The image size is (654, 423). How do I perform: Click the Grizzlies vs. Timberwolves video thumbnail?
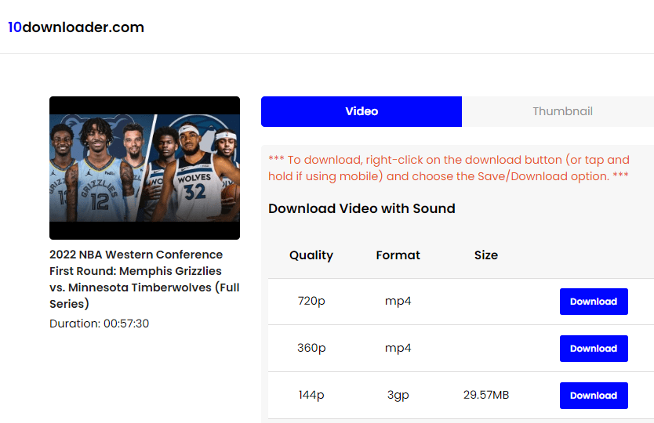[144, 168]
